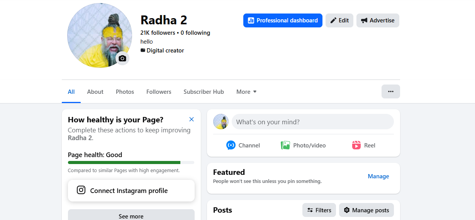Open post Filters
This screenshot has width=475, height=220.
(x=319, y=210)
